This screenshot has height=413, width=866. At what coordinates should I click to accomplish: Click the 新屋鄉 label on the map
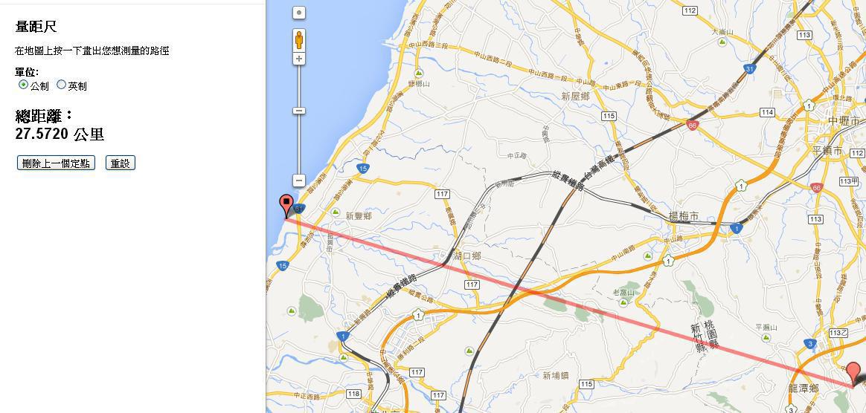[576, 96]
